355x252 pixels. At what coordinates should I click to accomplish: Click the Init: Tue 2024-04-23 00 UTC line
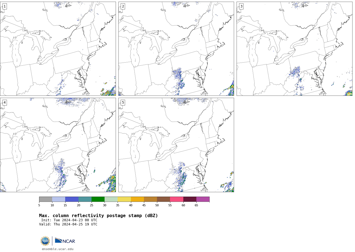(69, 220)
